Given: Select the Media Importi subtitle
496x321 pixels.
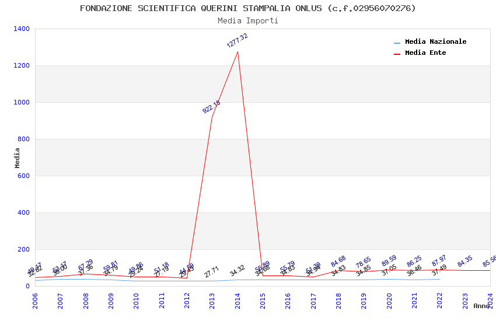Looking at the screenshot, I should pyautogui.click(x=247, y=21).
